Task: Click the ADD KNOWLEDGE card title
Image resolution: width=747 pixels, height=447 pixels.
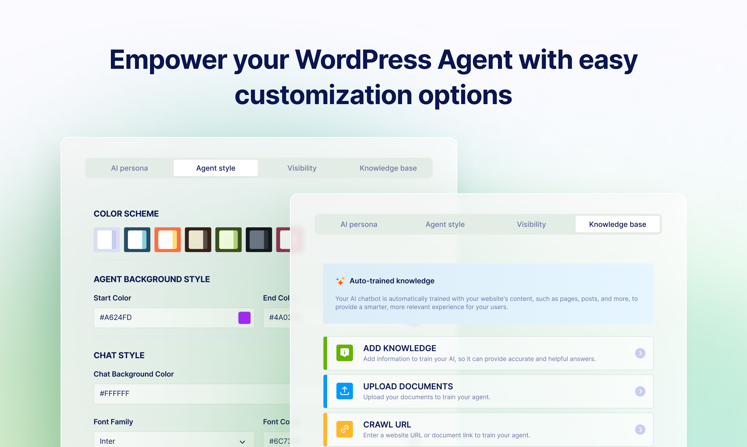Action: 399,348
